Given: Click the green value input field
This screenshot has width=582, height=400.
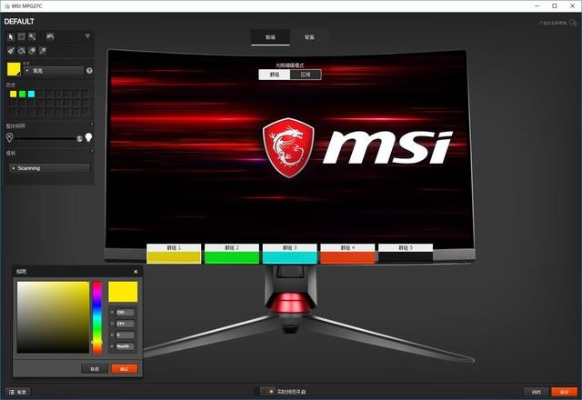Looking at the screenshot, I should tap(125, 324).
